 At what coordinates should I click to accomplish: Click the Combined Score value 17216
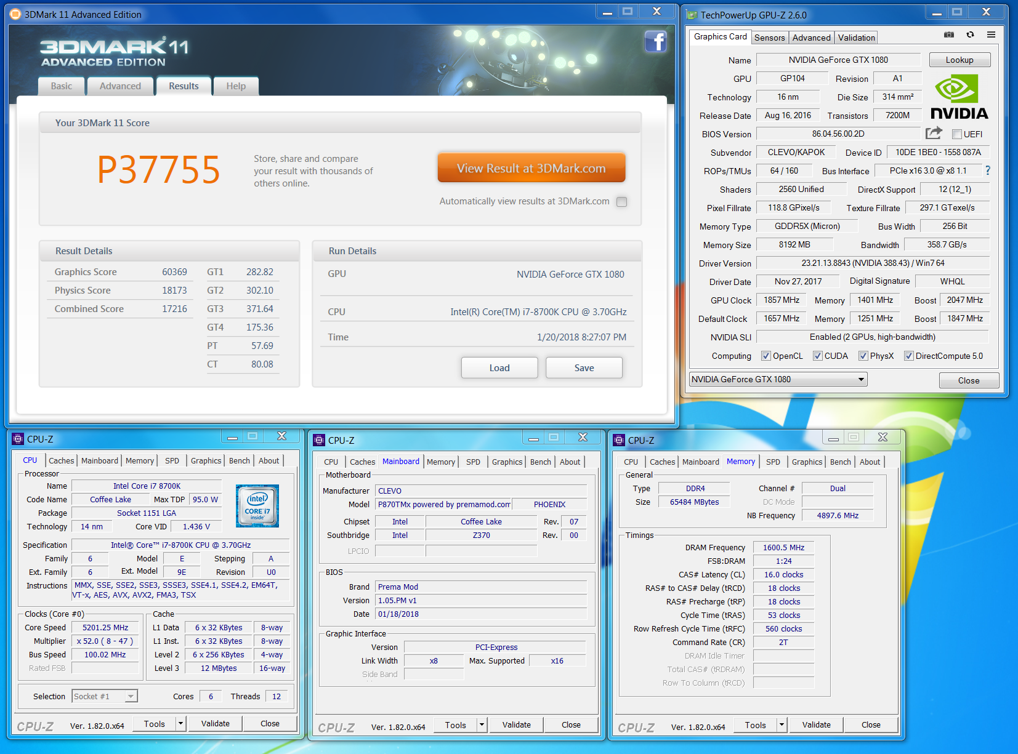(x=175, y=309)
